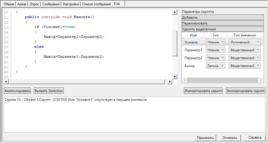
Task: Click the Тип значения column header
Action: pos(245,35)
